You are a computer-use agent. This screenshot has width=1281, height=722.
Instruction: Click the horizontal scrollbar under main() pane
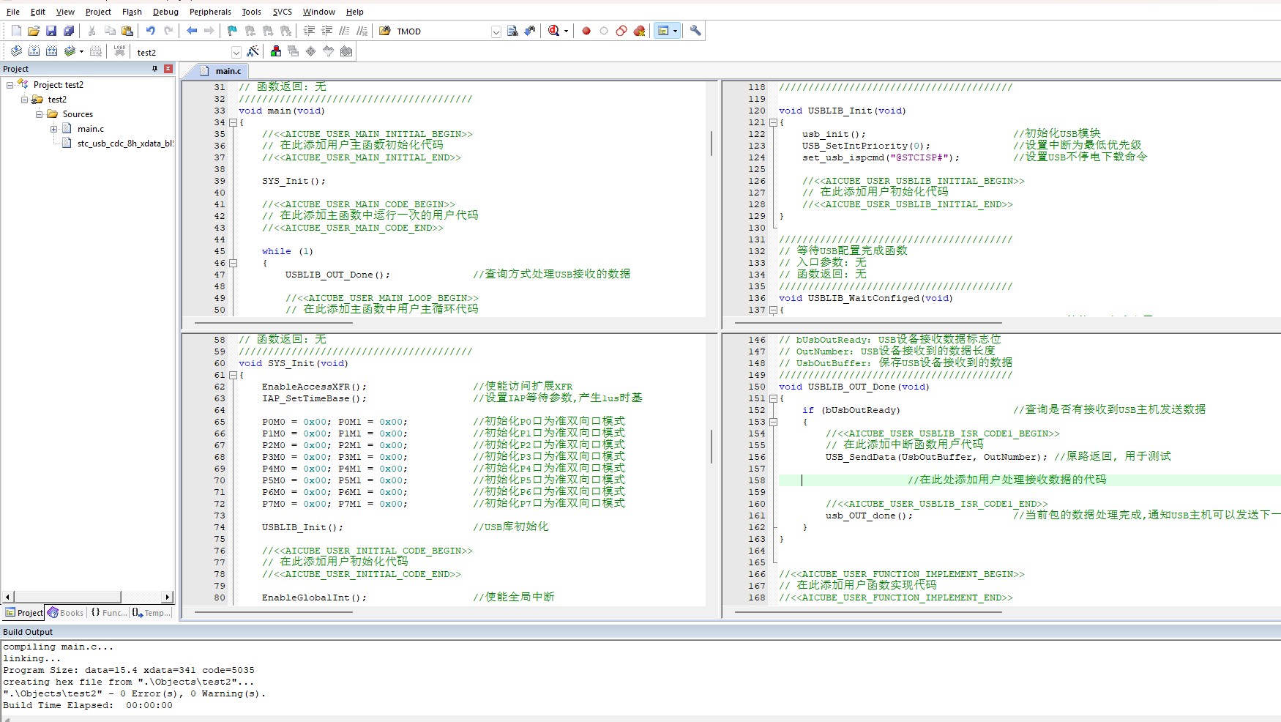(274, 322)
